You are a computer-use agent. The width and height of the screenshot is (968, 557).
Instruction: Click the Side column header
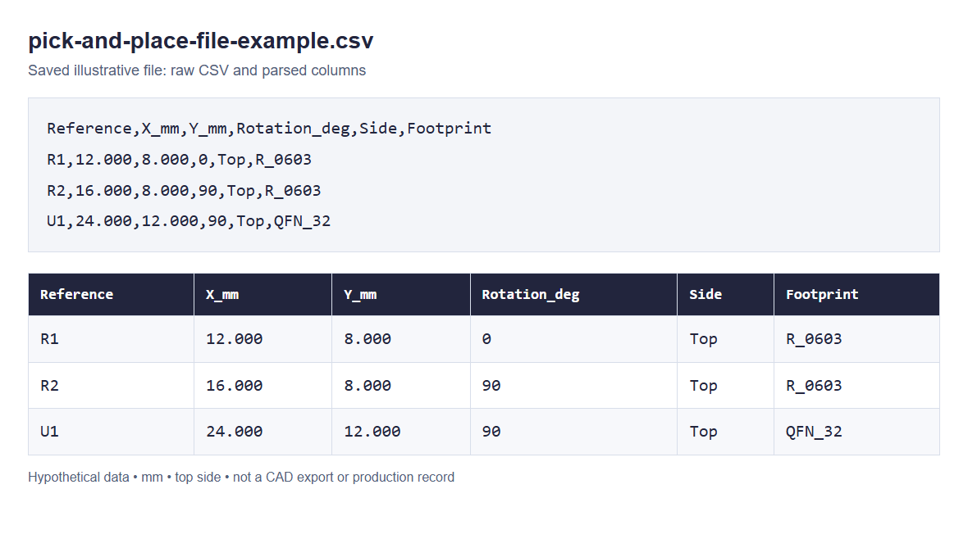pyautogui.click(x=725, y=295)
